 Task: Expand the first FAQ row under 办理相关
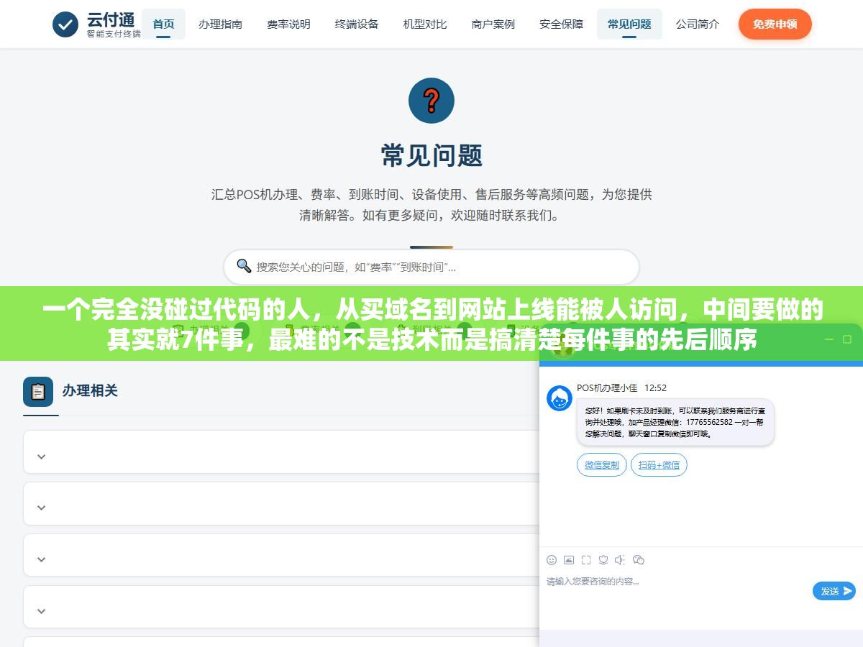pos(280,452)
